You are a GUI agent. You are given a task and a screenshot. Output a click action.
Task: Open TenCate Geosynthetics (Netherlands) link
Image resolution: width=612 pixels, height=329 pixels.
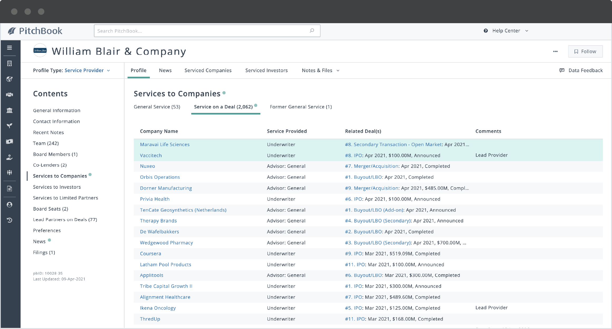tap(183, 210)
